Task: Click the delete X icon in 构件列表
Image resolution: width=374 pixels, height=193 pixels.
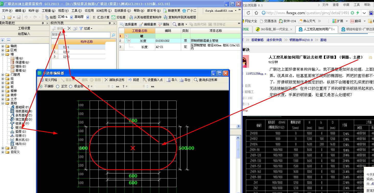Action: 69,29
